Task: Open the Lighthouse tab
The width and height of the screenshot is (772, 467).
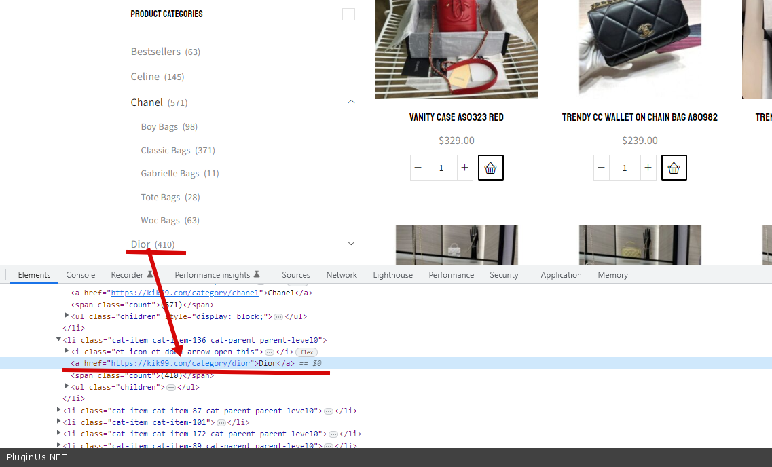Action: click(x=392, y=275)
